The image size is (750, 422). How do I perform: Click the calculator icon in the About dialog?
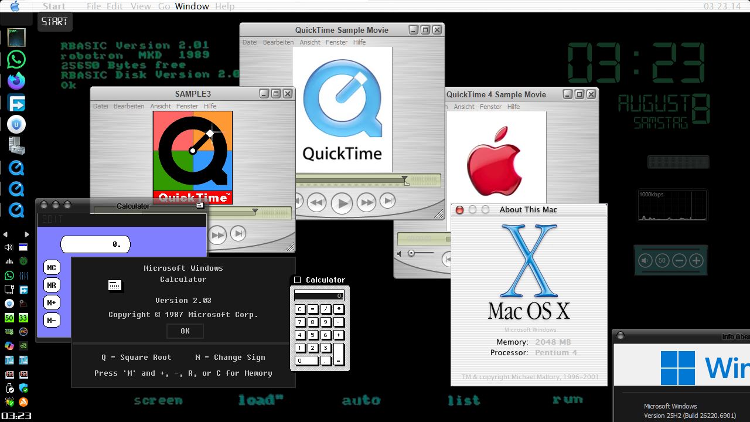[115, 285]
